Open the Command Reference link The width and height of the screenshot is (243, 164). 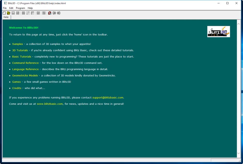[x=25, y=63]
